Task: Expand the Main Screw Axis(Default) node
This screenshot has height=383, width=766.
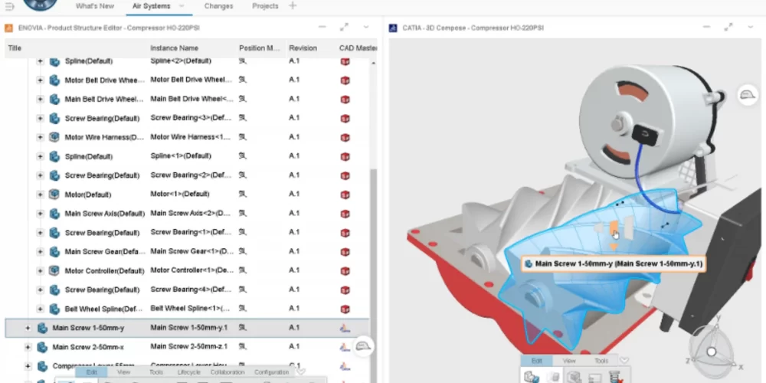Action: tap(40, 214)
